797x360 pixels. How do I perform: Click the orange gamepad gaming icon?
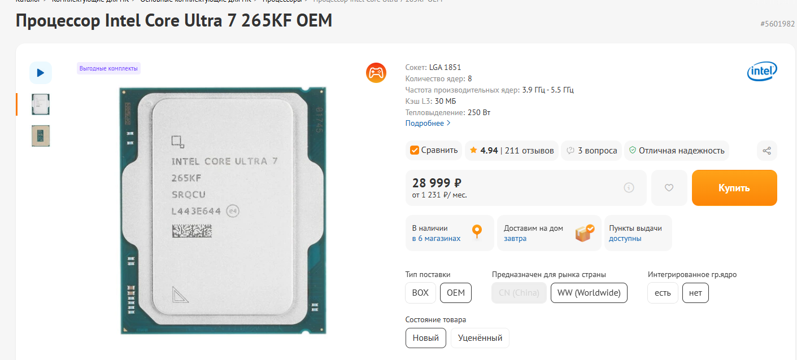tap(376, 73)
